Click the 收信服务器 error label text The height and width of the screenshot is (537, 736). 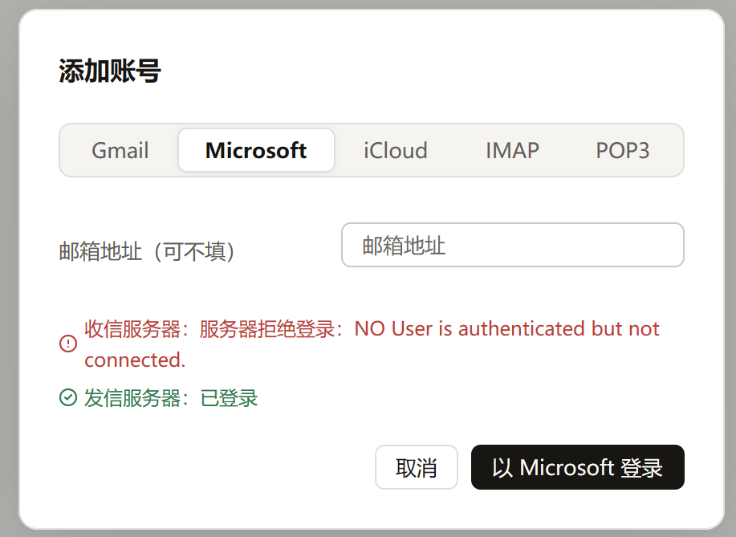pos(132,329)
